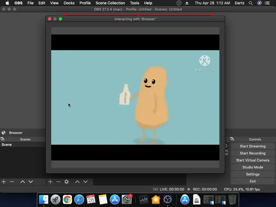Open the Apple menu
Screen dimensions: 276x207
(x=7, y=3)
